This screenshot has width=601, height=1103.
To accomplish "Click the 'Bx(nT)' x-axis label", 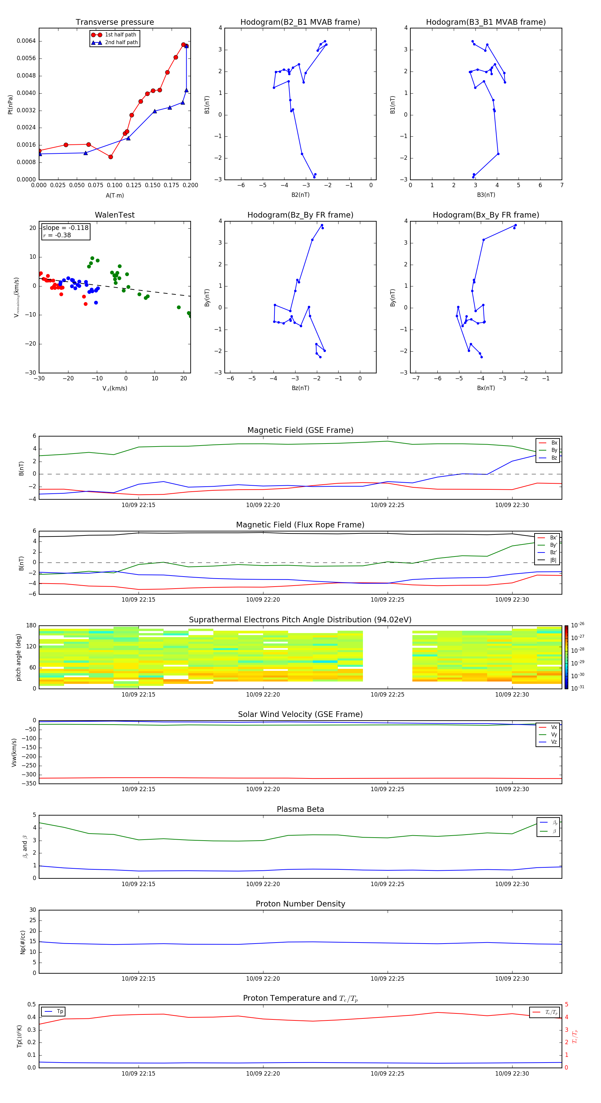I will (x=486, y=388).
